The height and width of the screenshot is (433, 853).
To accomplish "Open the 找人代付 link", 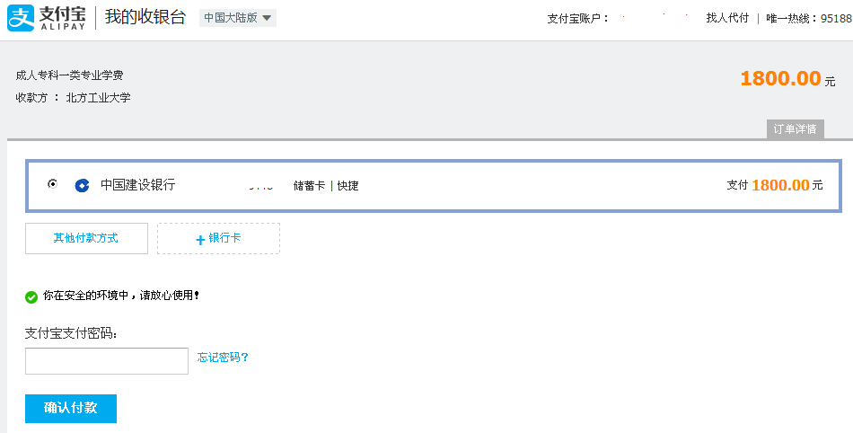I will click(727, 18).
